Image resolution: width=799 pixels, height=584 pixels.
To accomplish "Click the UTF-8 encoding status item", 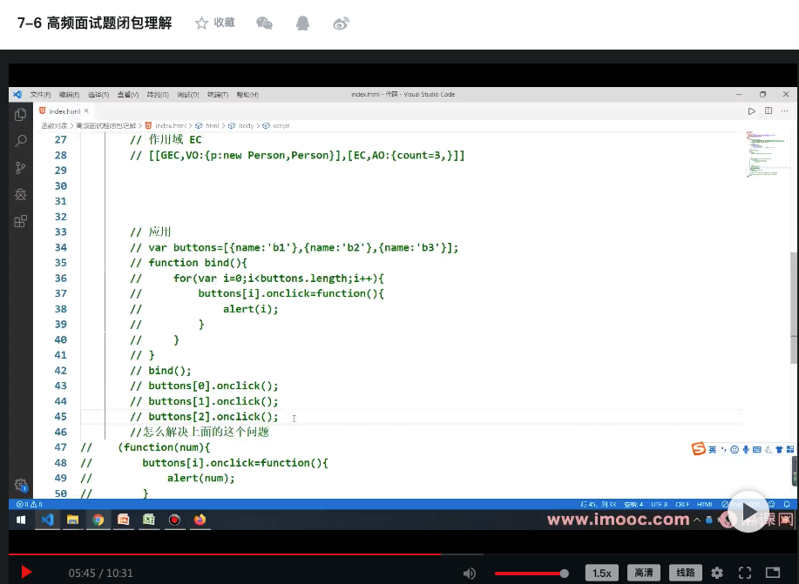I will pyautogui.click(x=659, y=505).
